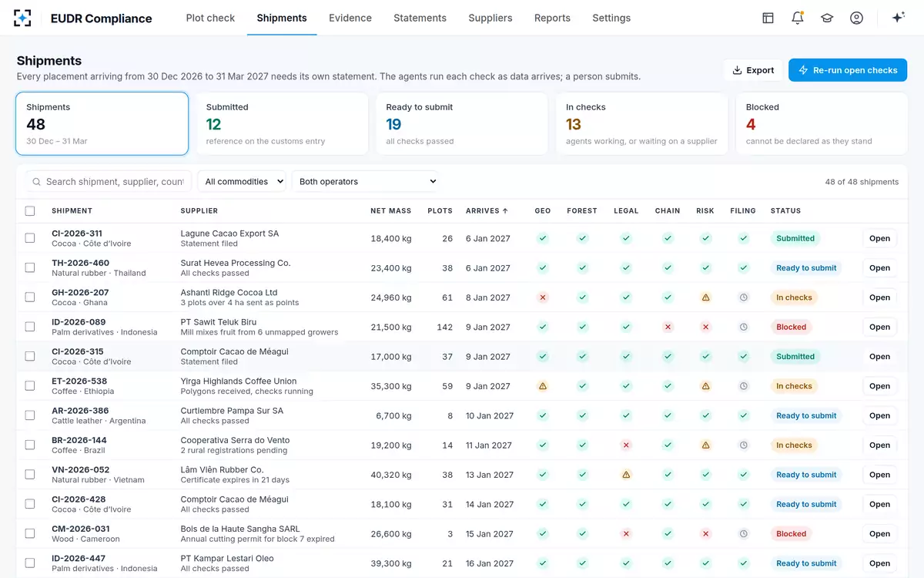Sort by the ARRIVES column header
The image size is (924, 578).
click(x=487, y=210)
